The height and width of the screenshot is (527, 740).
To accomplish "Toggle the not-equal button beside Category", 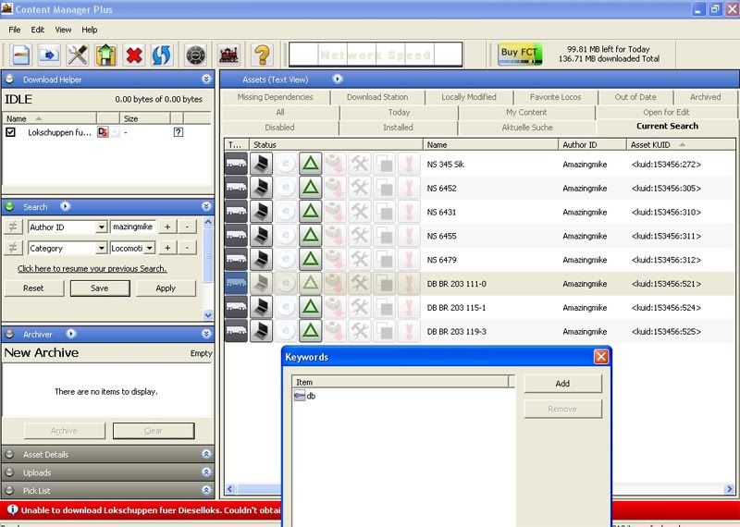I will [13, 248].
